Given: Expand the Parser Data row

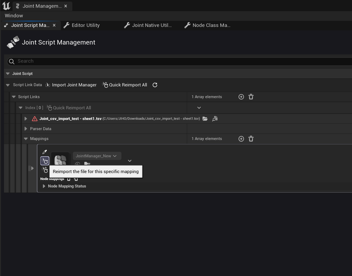Looking at the screenshot, I should point(26,129).
